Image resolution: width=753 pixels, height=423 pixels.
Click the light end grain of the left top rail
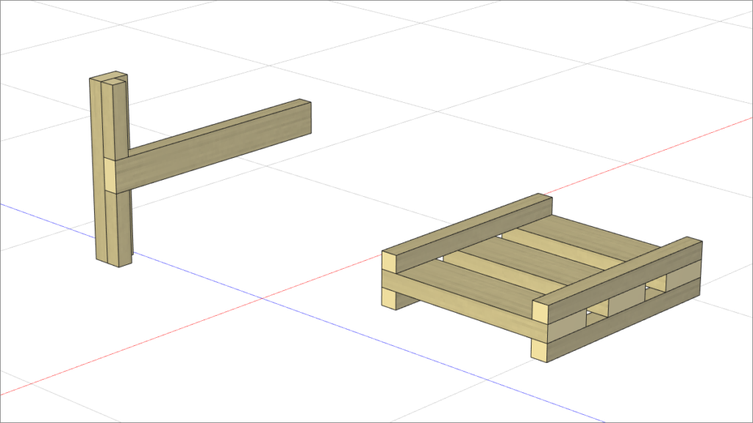pyautogui.click(x=389, y=261)
